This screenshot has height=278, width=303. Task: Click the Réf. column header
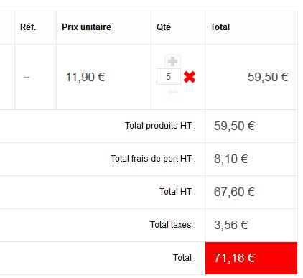coord(28,27)
